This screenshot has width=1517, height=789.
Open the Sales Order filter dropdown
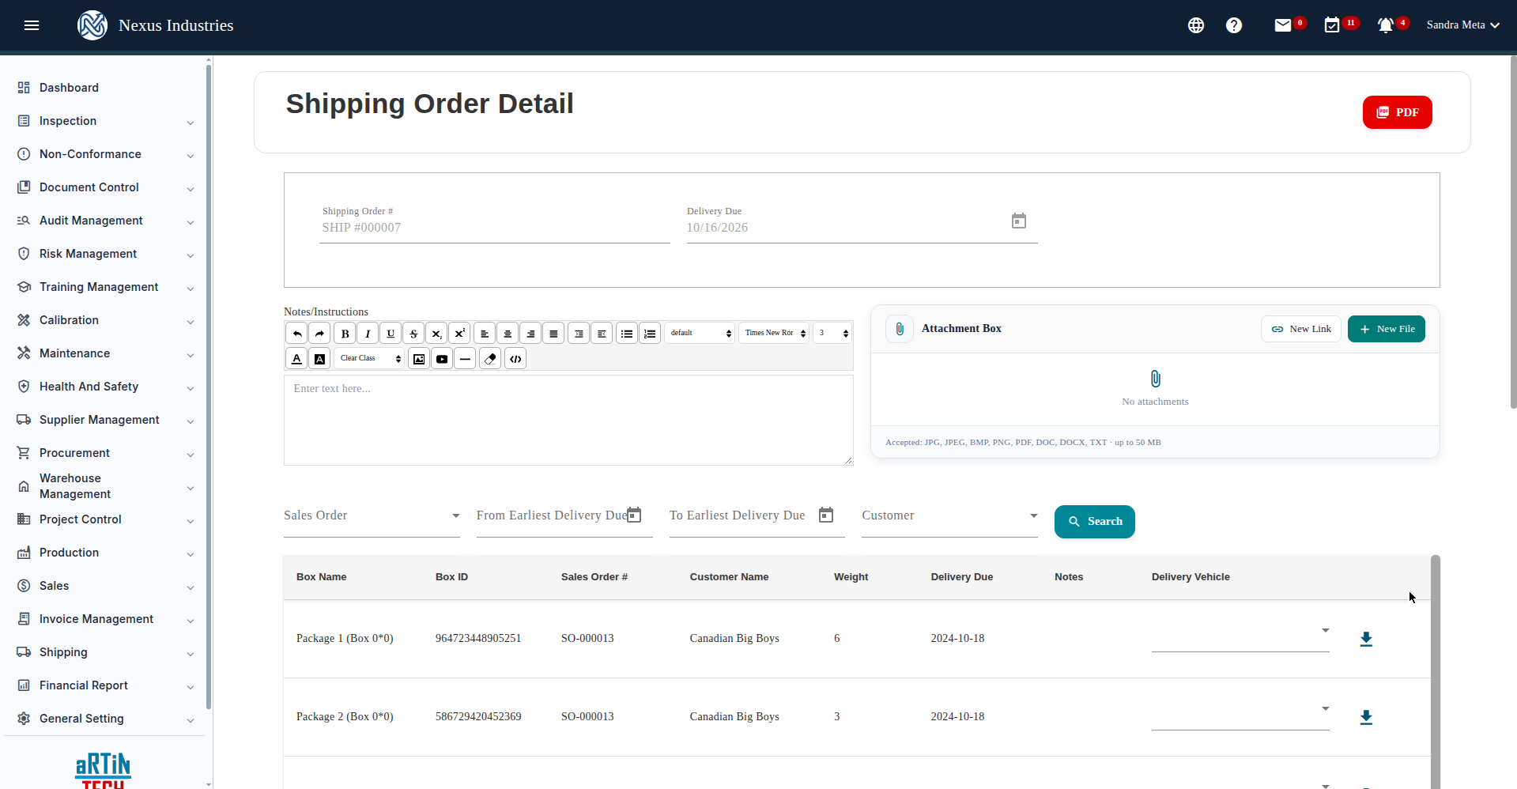372,516
